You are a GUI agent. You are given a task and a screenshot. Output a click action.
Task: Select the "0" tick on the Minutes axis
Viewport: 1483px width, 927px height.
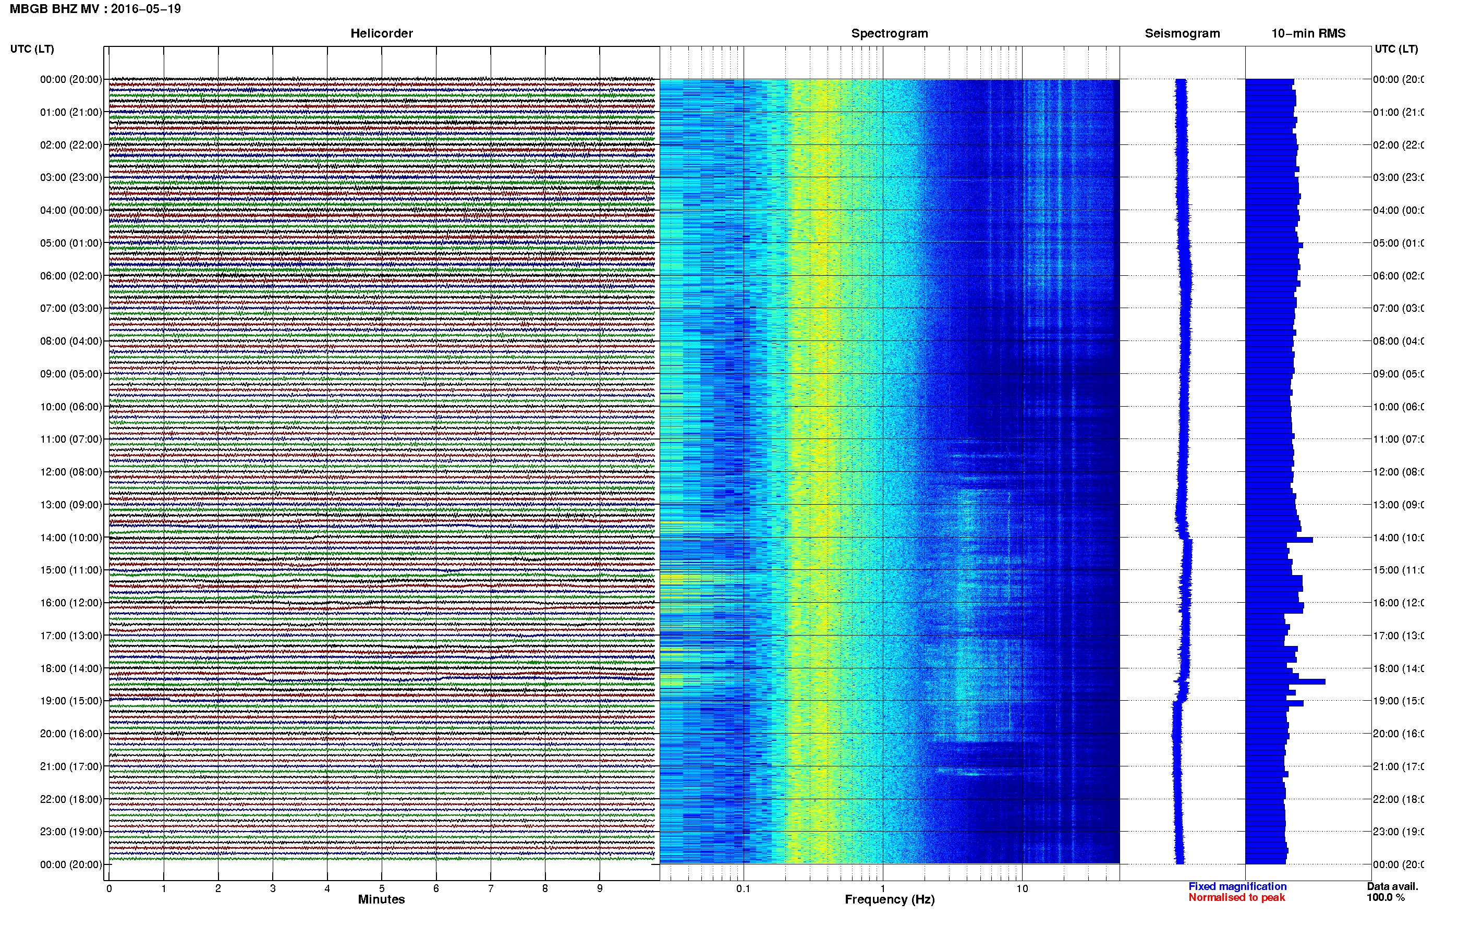tap(109, 888)
